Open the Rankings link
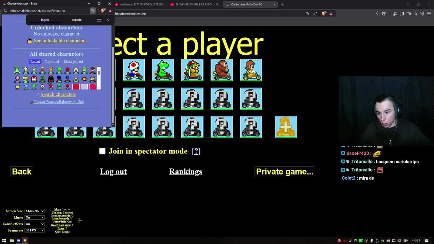434x244 pixels. coord(185,171)
